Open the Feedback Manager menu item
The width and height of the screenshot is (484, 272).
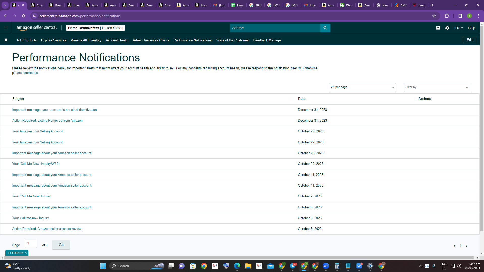click(267, 40)
